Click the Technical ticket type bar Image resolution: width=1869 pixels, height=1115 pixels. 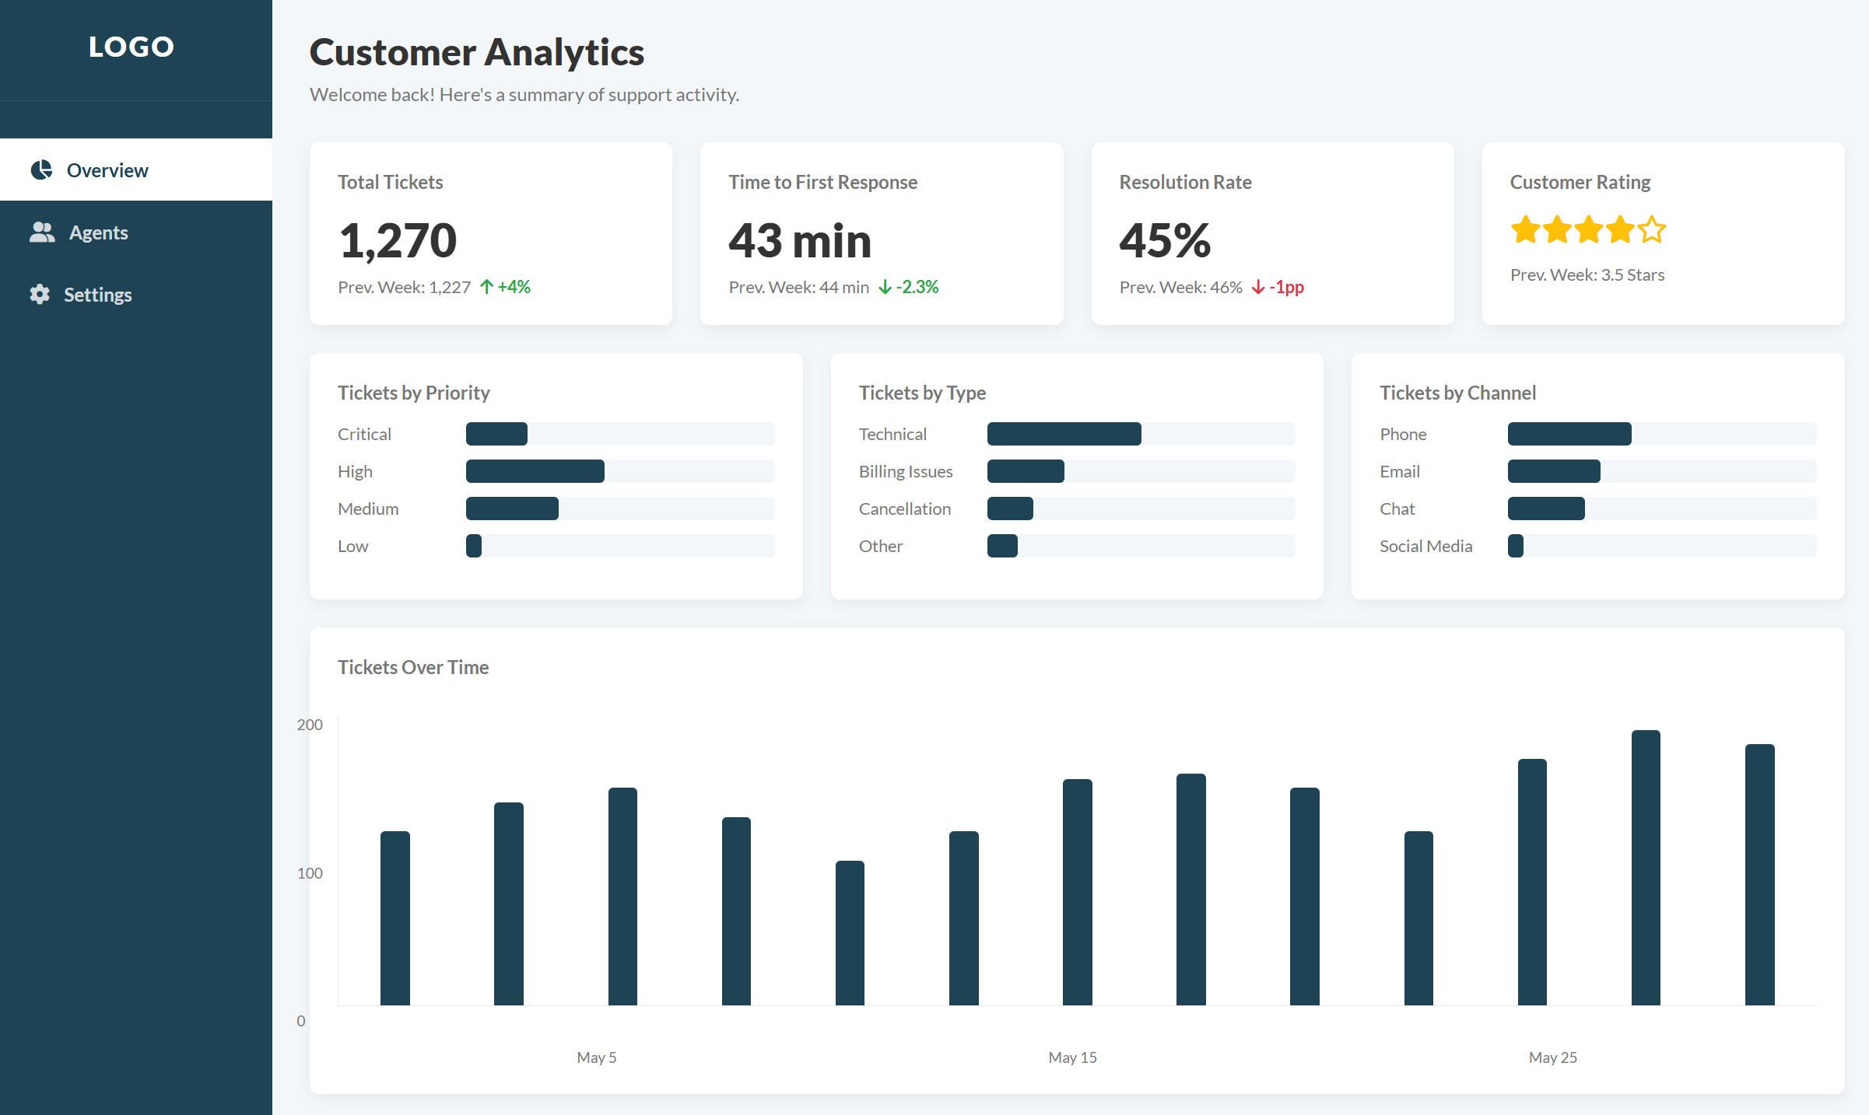tap(1140, 434)
